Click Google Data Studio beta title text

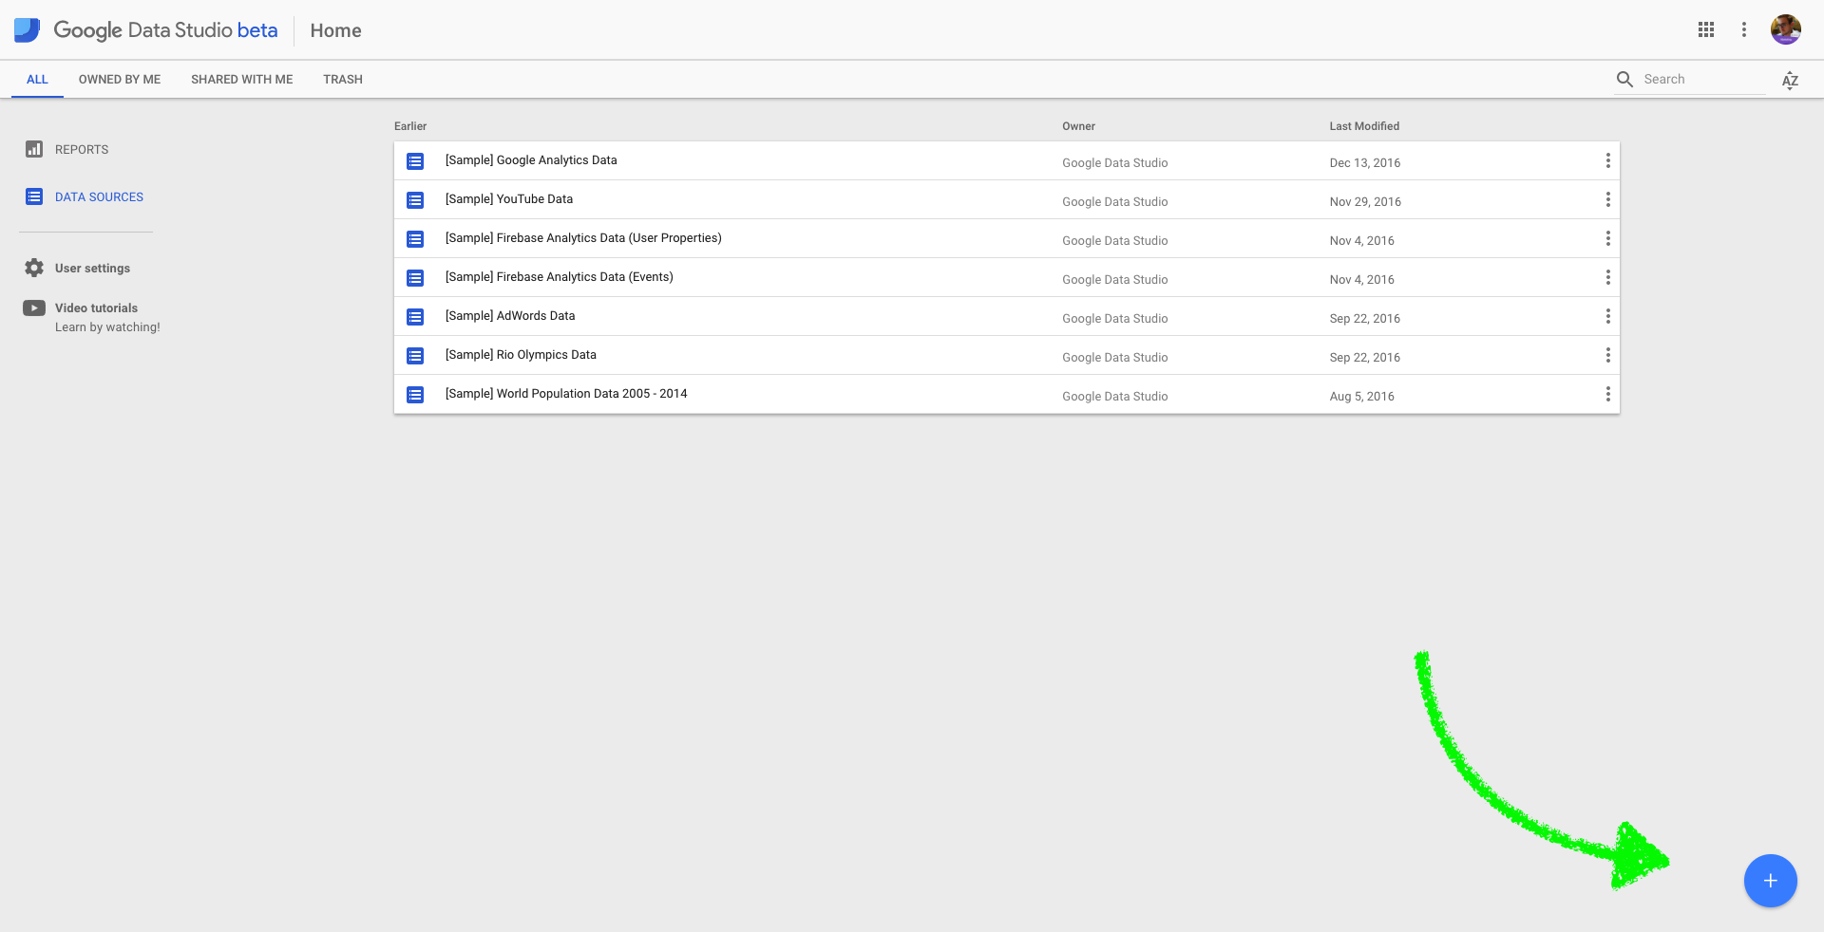[x=165, y=30]
